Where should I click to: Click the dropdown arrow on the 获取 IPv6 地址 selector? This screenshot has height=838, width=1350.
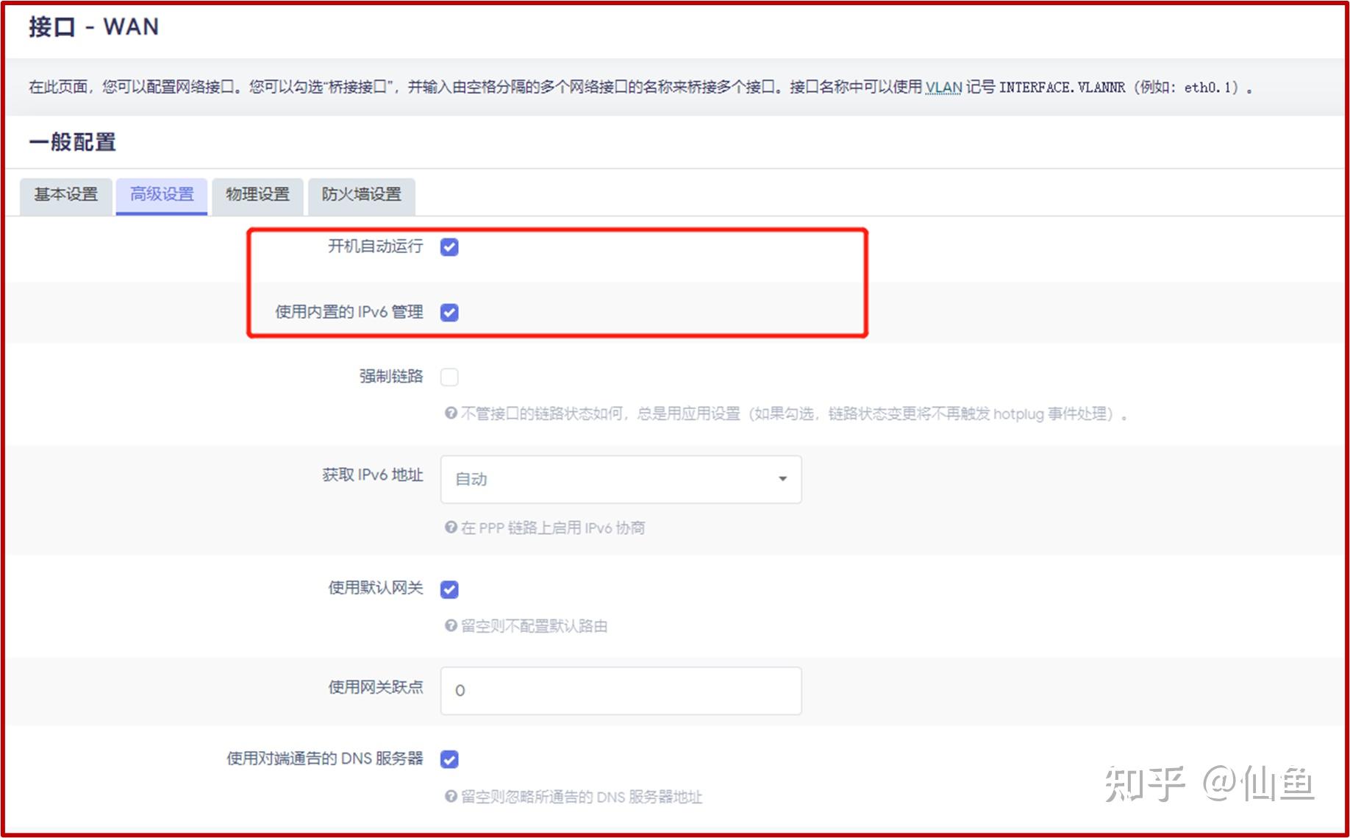click(x=782, y=479)
